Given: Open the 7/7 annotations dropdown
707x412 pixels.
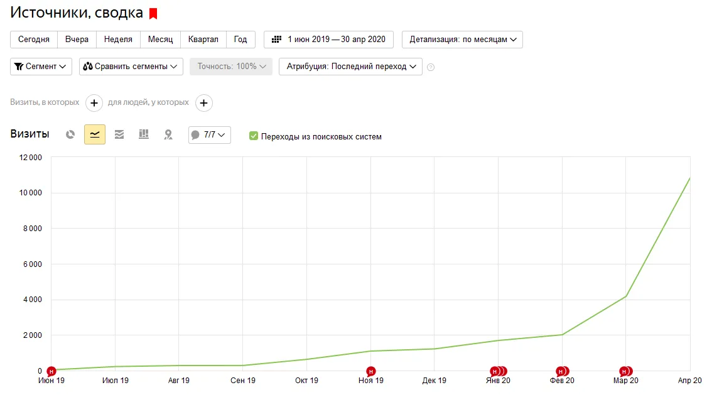Looking at the screenshot, I should click(210, 135).
